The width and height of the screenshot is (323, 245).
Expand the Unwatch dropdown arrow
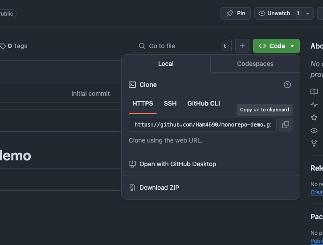tap(308, 14)
